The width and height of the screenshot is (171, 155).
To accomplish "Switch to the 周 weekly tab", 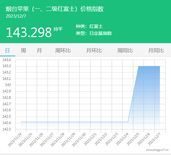I will tap(23, 50).
